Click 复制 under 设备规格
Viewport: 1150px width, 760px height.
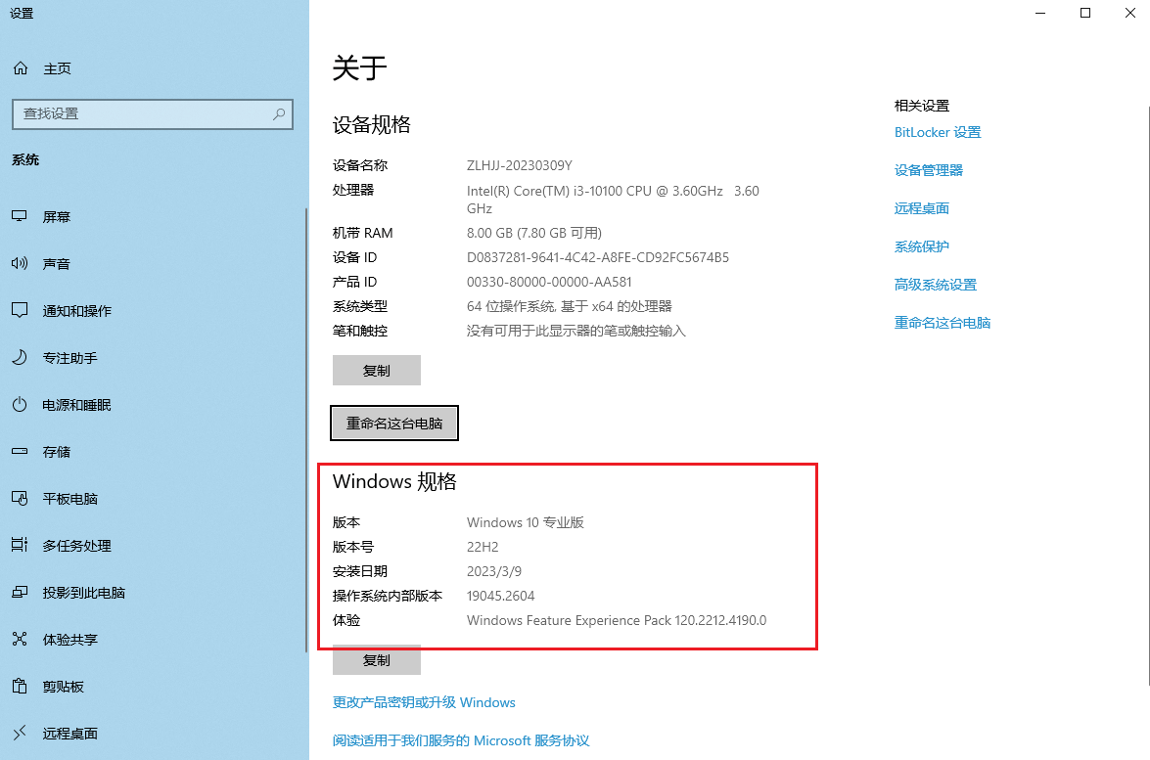[377, 370]
